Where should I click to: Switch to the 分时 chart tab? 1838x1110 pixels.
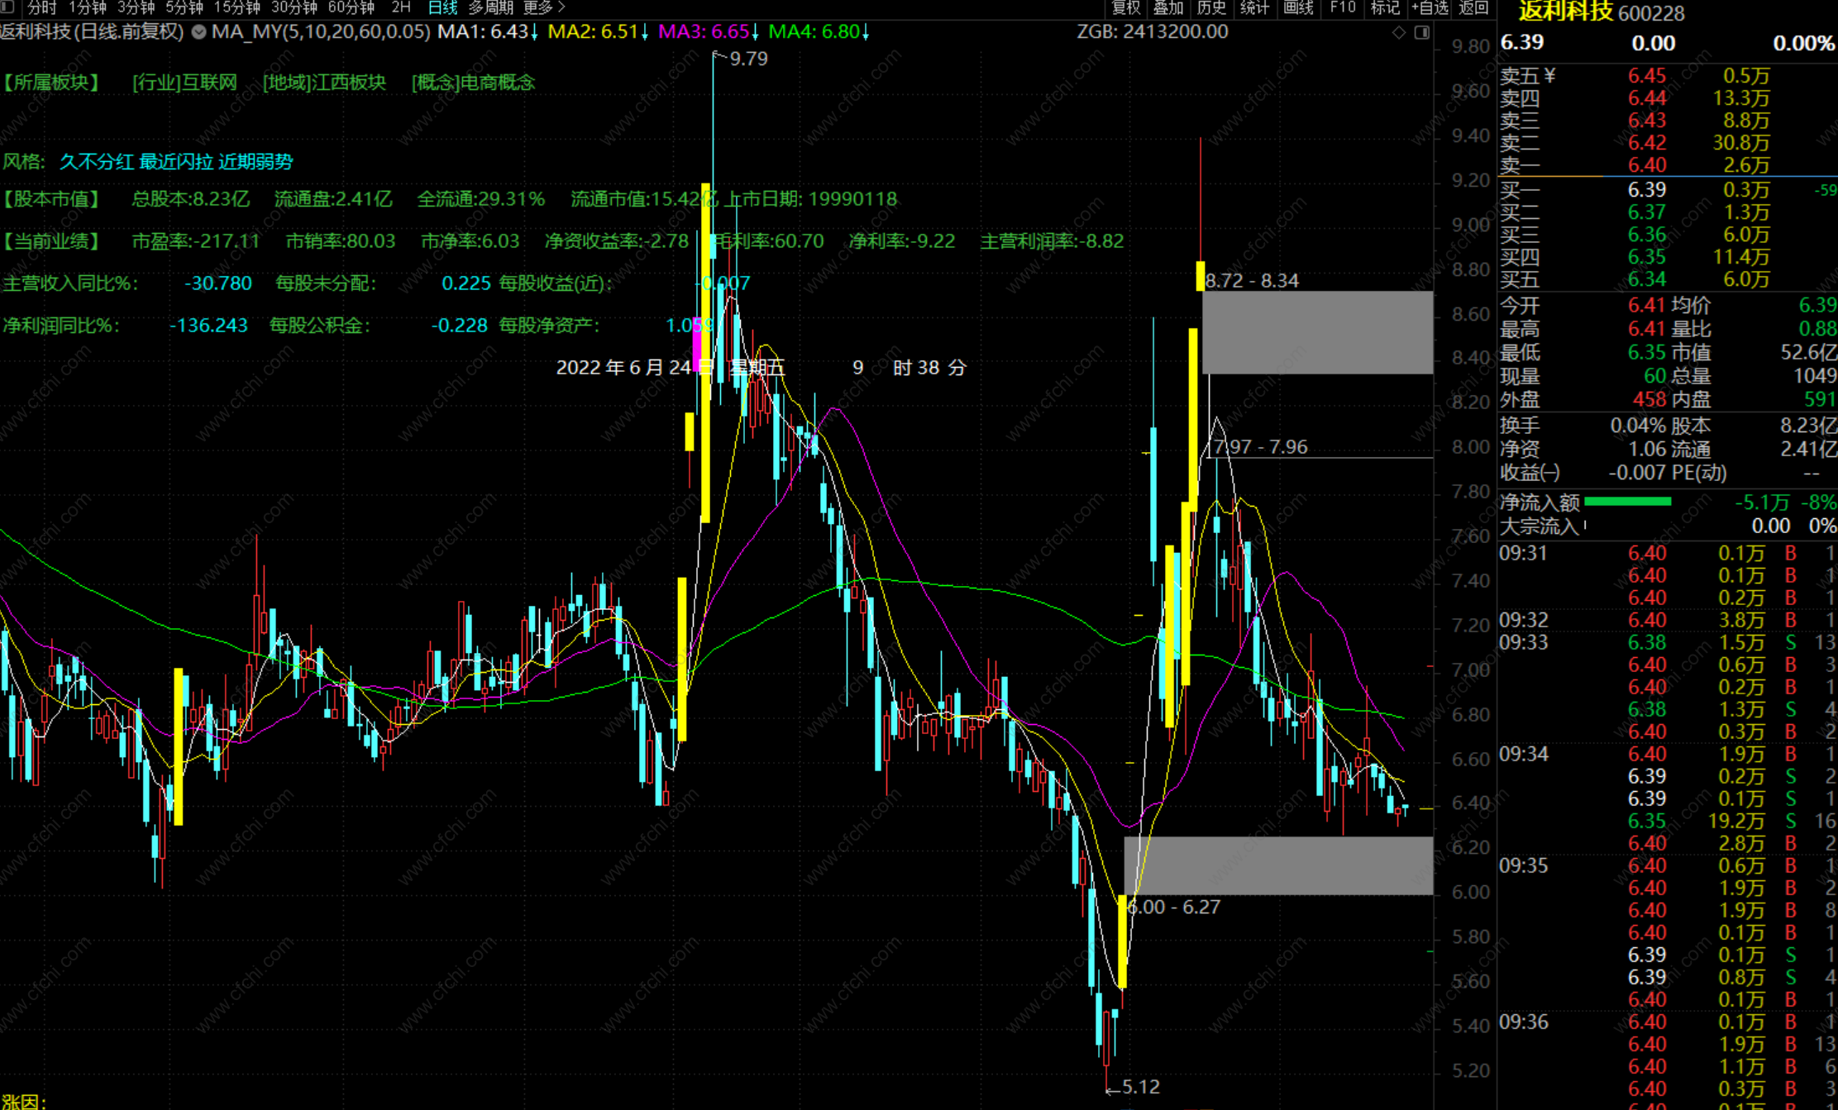(41, 7)
